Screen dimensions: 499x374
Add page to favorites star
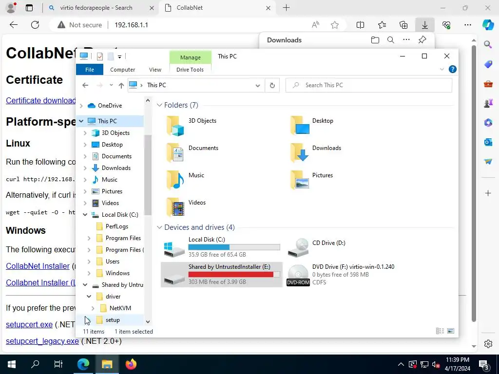[x=334, y=25]
